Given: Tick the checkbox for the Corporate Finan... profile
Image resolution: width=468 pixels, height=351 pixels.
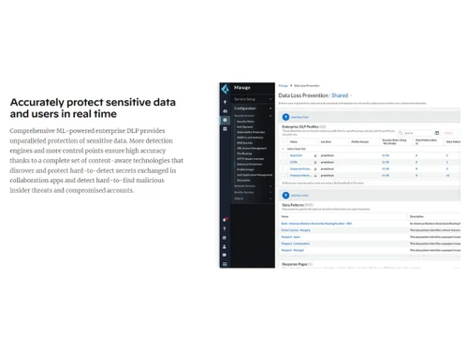Looking at the screenshot, I should point(284,168).
